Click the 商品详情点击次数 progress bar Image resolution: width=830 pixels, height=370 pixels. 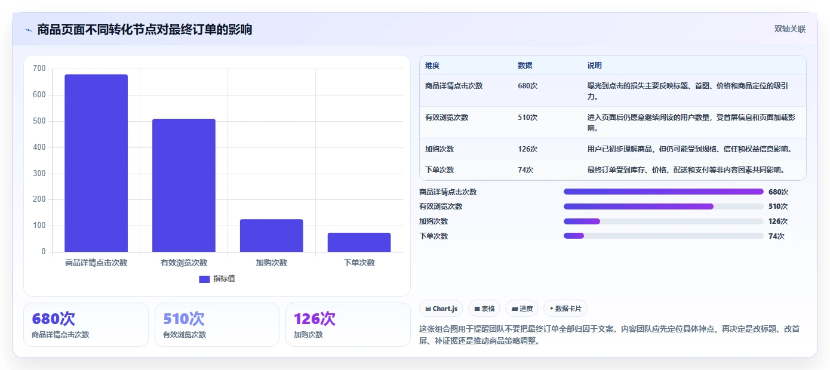663,192
